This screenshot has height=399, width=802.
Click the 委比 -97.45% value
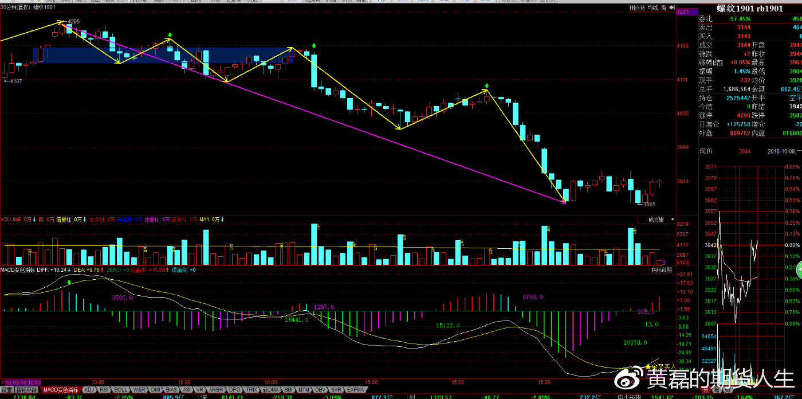pos(739,19)
